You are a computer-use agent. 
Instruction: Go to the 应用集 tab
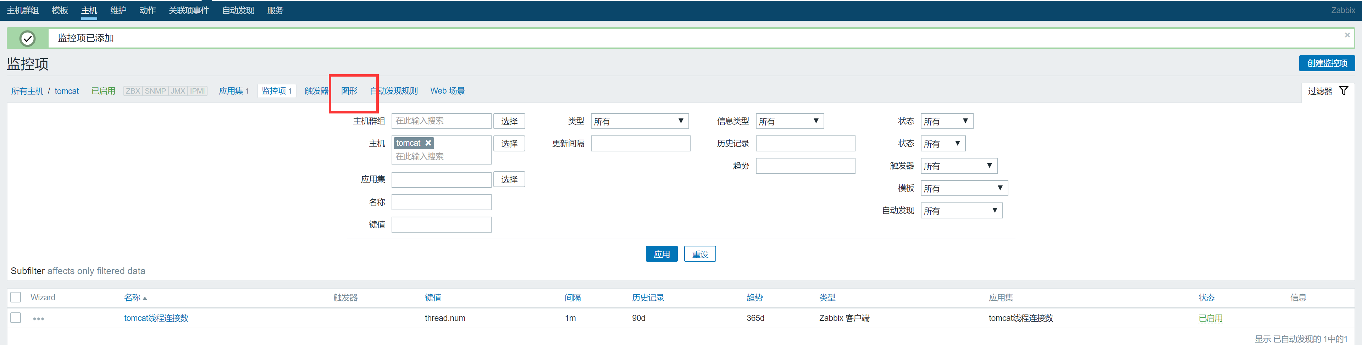[x=231, y=91]
